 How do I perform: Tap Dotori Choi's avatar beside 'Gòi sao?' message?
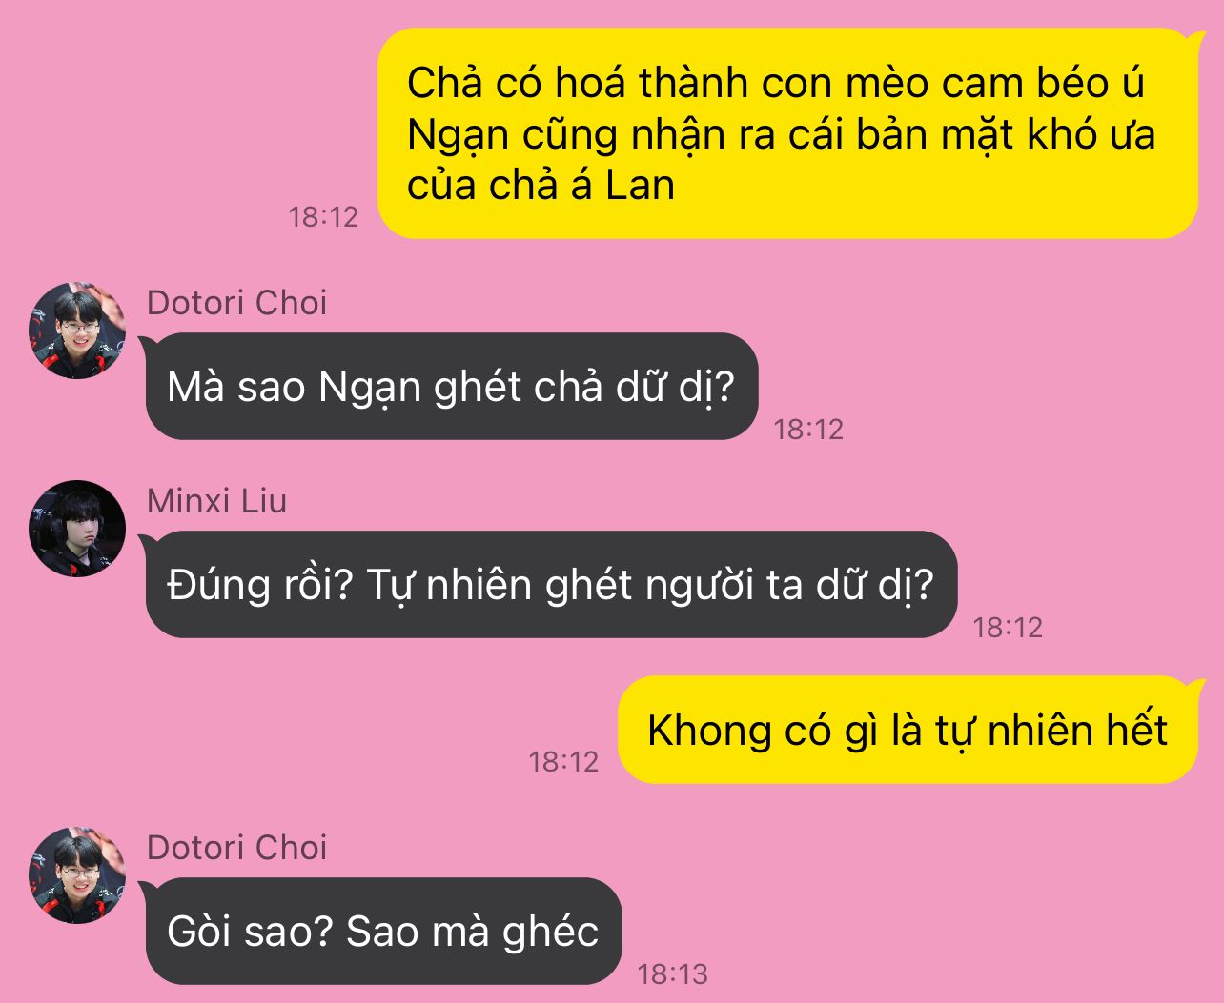pyautogui.click(x=77, y=875)
